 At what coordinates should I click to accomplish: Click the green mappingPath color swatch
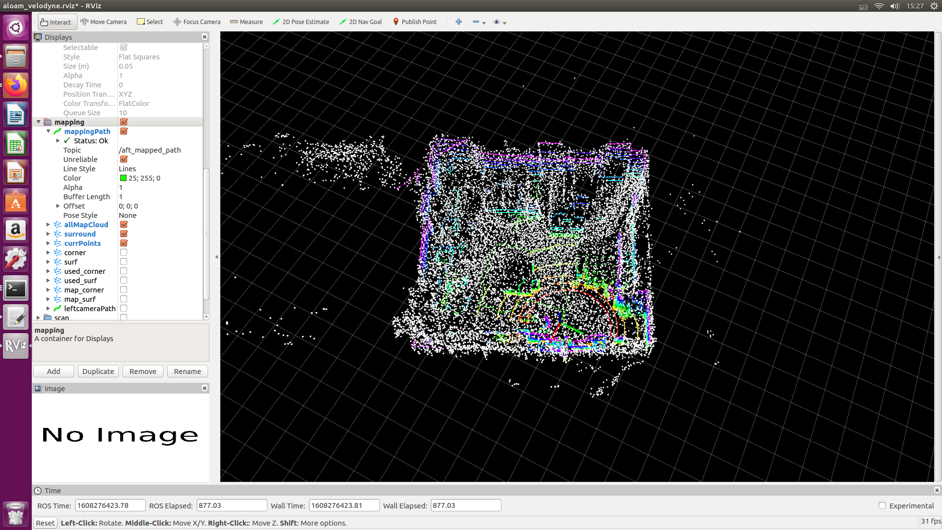(x=124, y=178)
